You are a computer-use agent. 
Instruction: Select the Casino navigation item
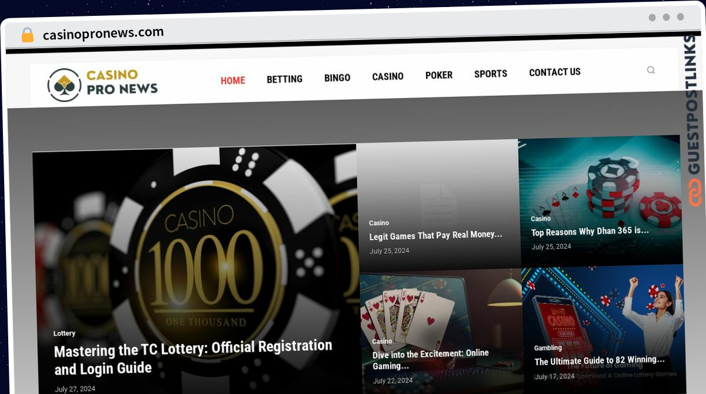pos(388,76)
